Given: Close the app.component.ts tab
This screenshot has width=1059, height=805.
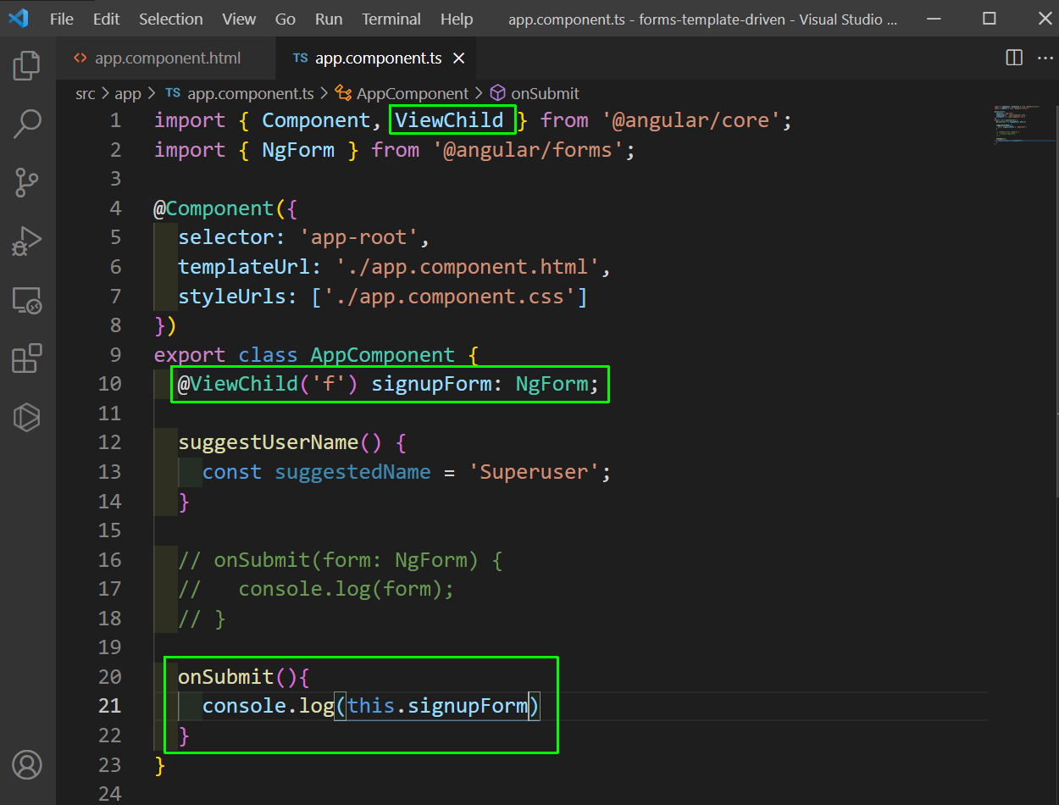Looking at the screenshot, I should [459, 58].
